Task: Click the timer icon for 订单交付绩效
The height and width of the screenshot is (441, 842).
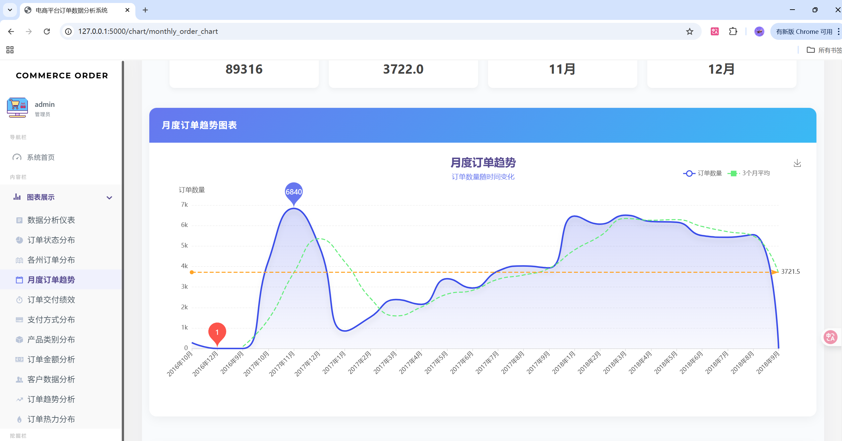Action: click(19, 300)
